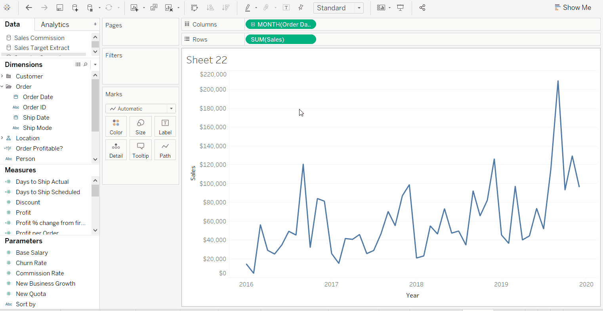The image size is (603, 311).
Task: Toggle the highlight pen tool
Action: [248, 8]
